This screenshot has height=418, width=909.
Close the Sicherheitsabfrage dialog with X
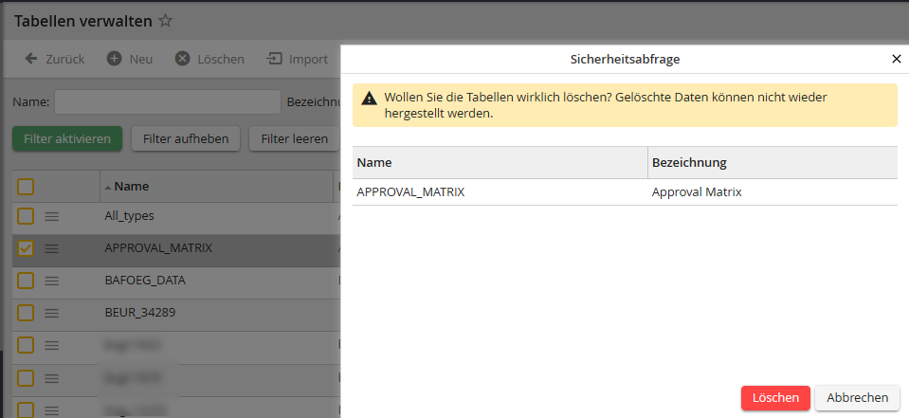click(896, 59)
